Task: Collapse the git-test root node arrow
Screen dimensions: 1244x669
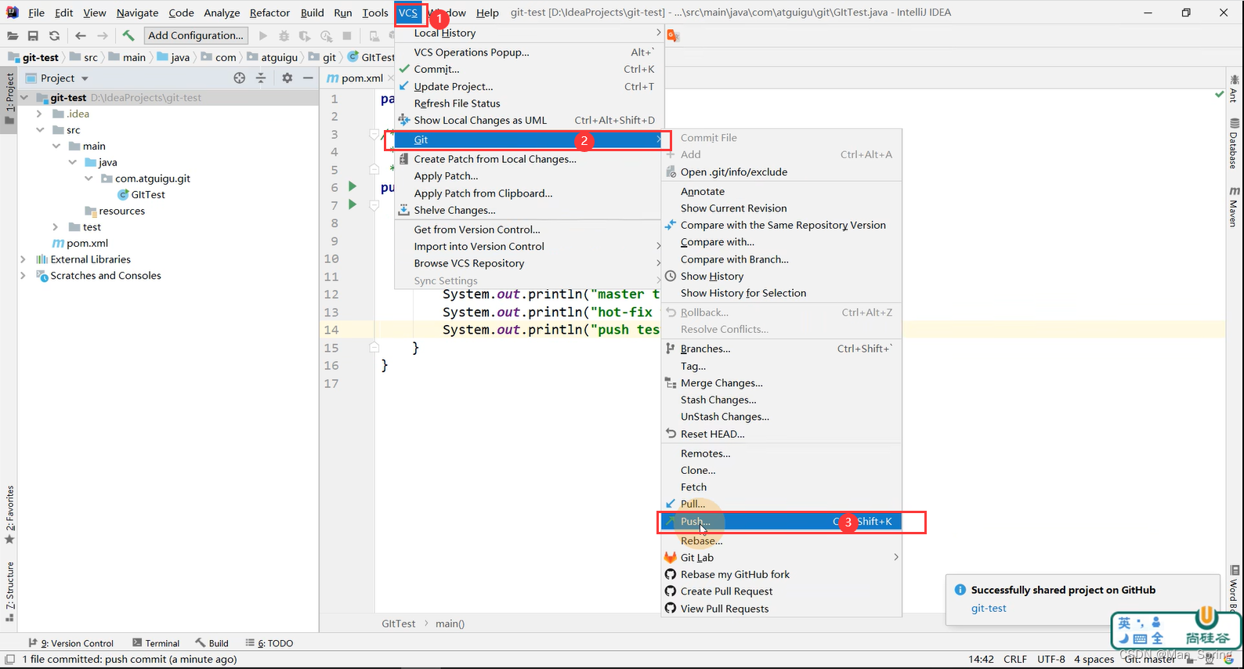Action: 24,98
